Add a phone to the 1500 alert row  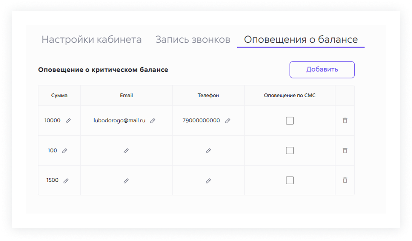click(x=208, y=180)
